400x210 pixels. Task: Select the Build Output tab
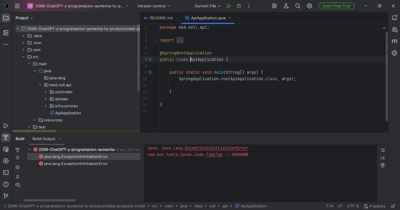tap(44, 139)
